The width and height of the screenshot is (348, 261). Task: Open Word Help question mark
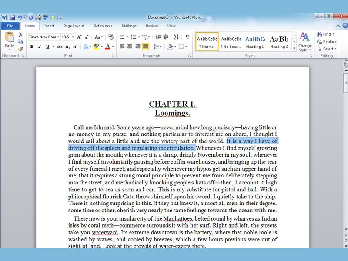pyautogui.click(x=345, y=26)
